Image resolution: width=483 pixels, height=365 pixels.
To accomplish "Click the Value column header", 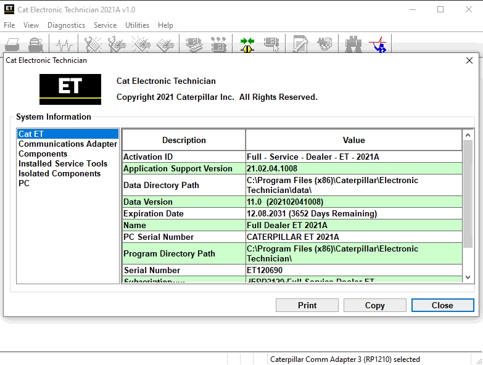I will point(354,140).
